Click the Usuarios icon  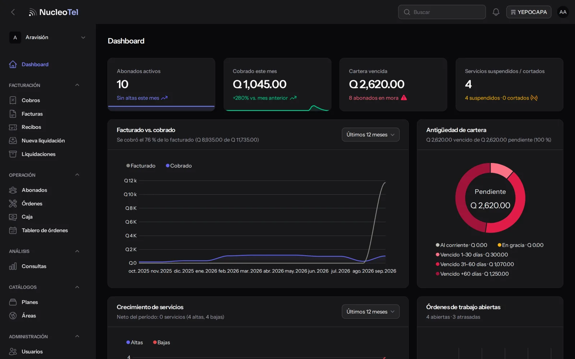coord(13,351)
